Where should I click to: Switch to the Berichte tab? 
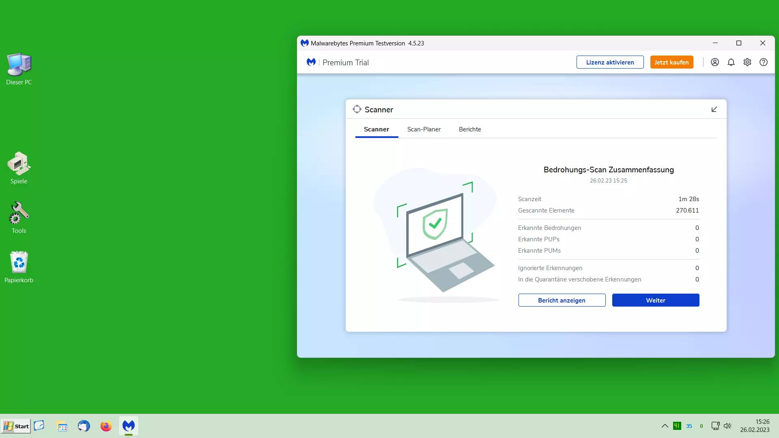[470, 129]
